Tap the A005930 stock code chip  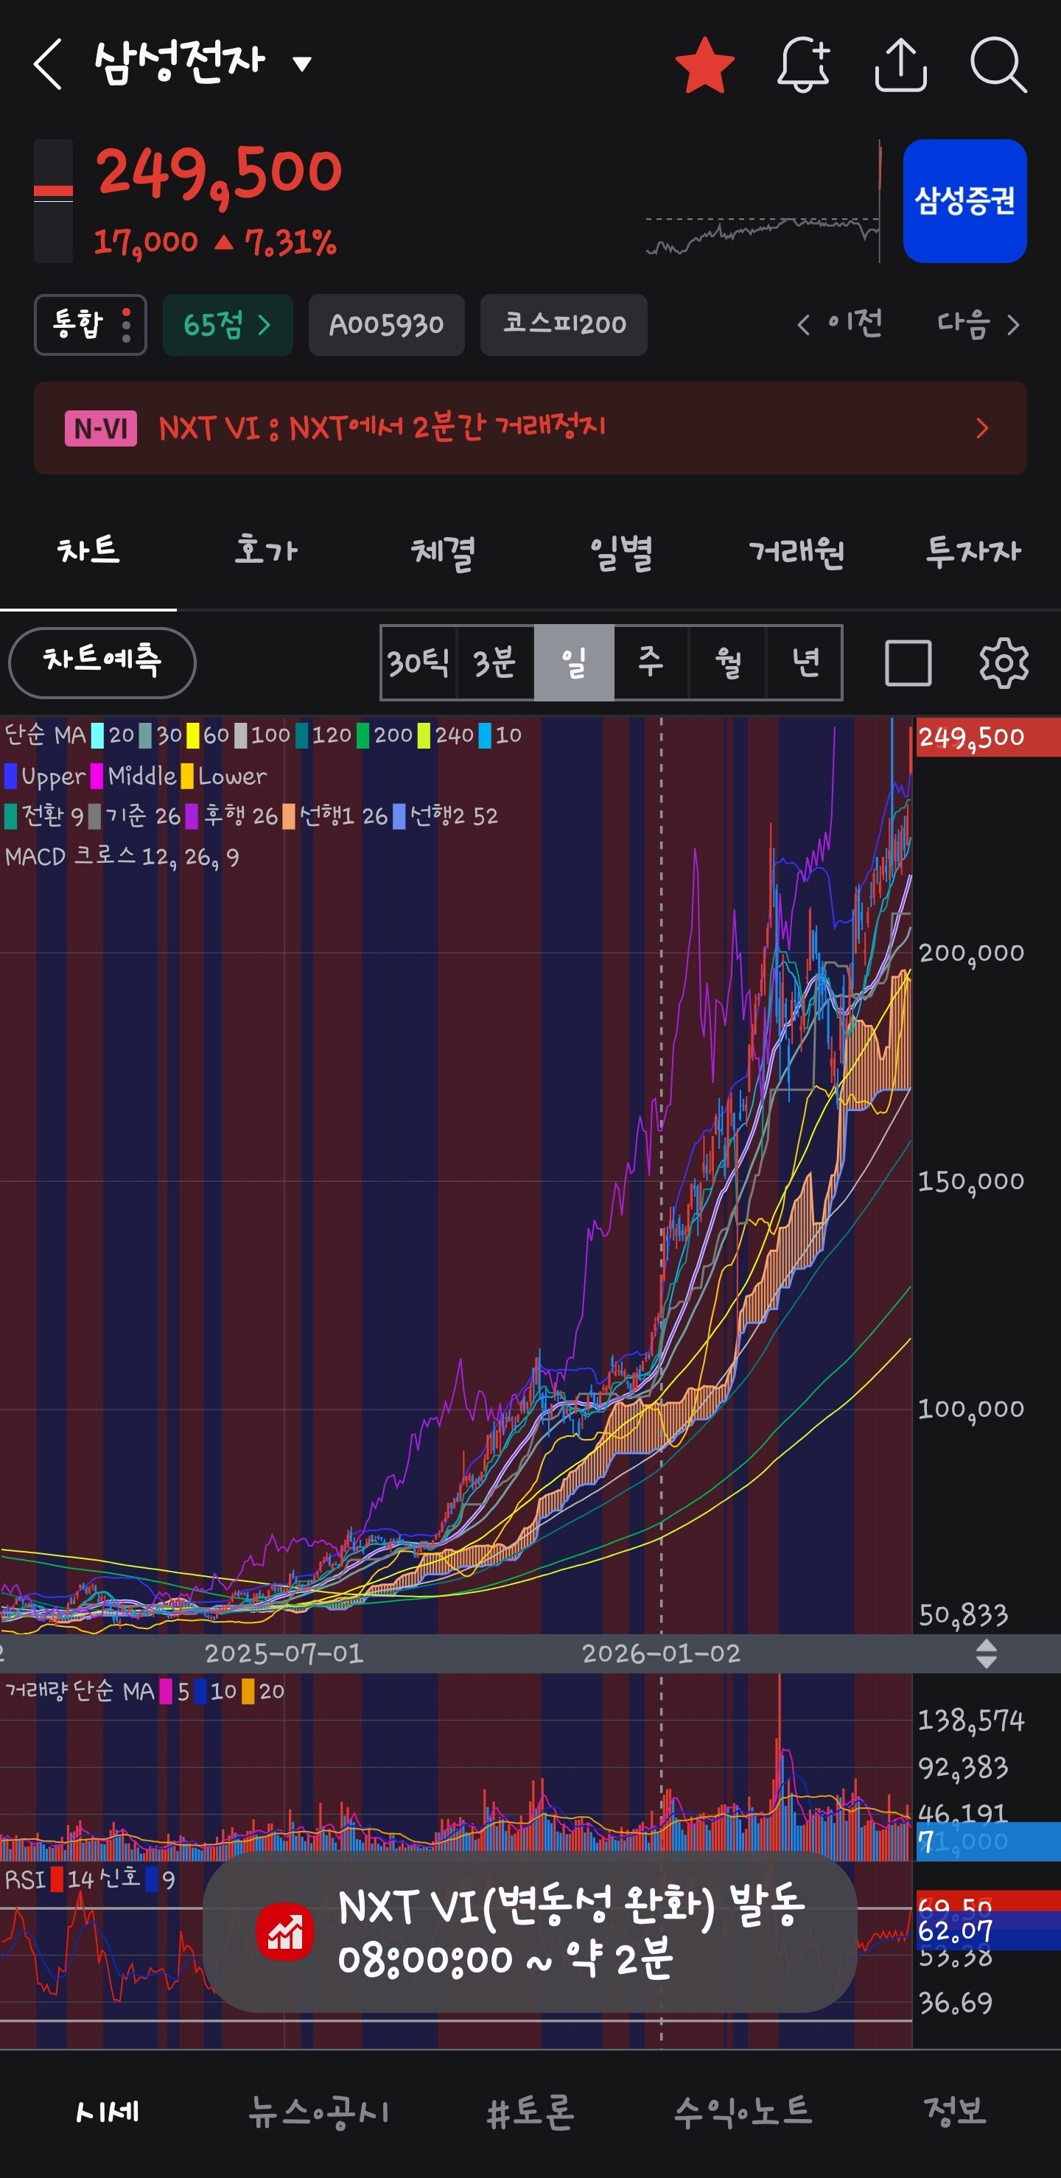pyautogui.click(x=386, y=325)
